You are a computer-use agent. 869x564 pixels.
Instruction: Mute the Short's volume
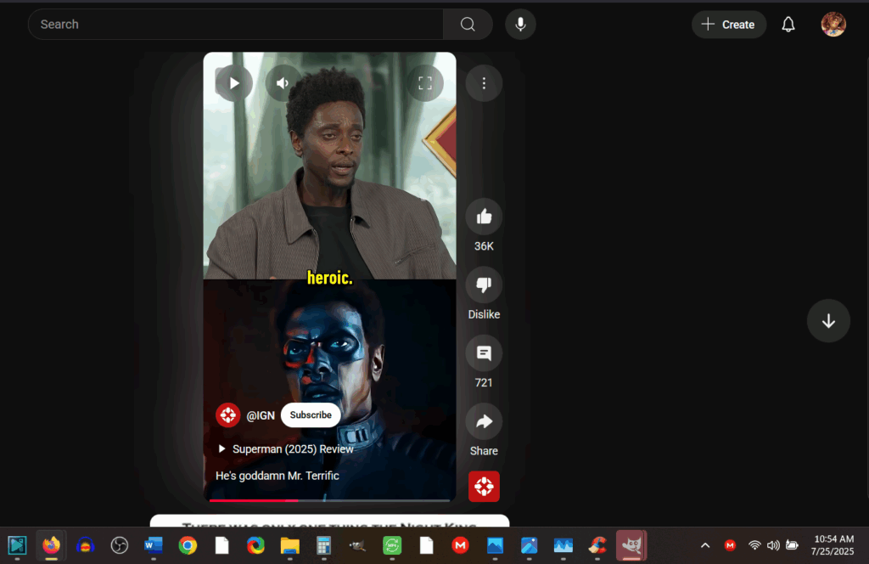[x=283, y=83]
